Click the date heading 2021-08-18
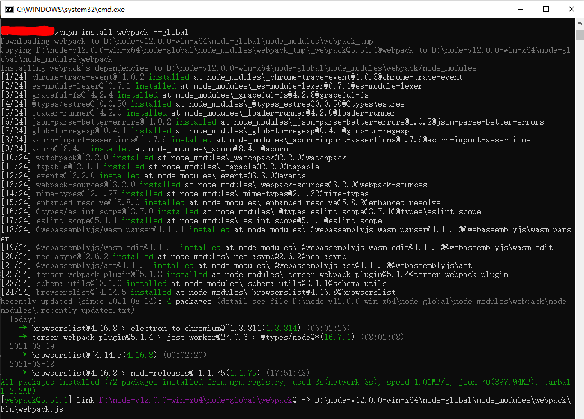 tap(32, 364)
